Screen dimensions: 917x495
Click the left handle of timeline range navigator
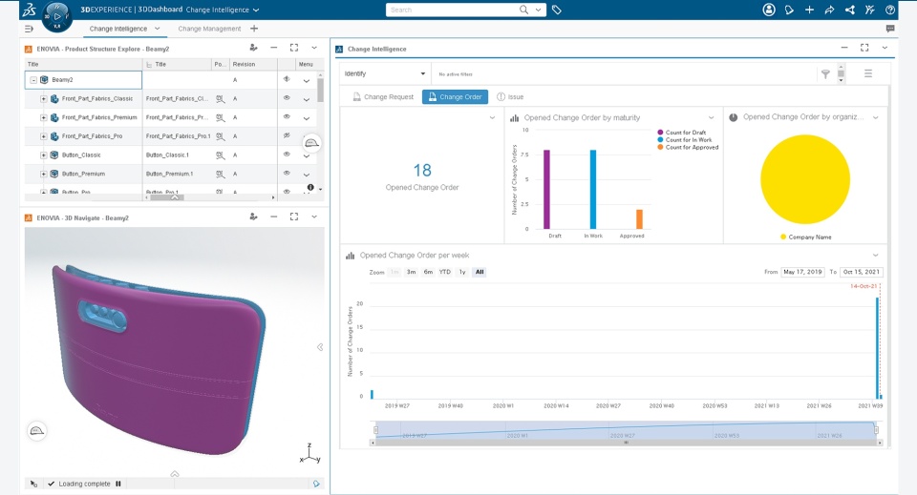375,430
